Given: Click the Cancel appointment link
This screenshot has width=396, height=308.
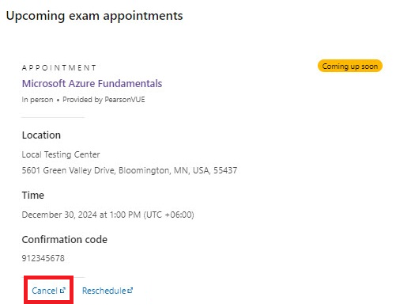Looking at the screenshot, I should pos(48,291).
